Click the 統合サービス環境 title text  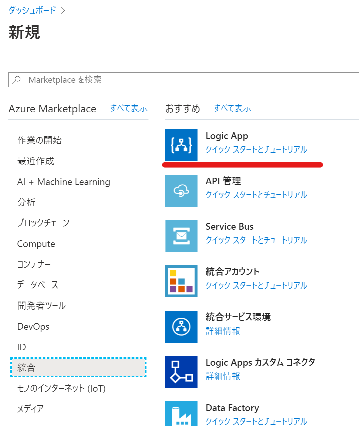(x=238, y=317)
